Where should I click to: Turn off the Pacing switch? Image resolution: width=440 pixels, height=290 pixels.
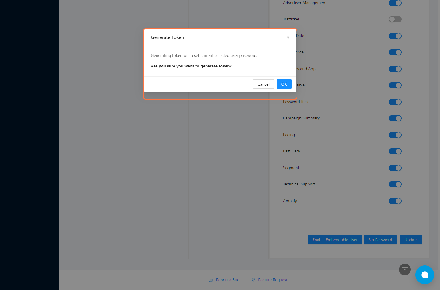(395, 135)
